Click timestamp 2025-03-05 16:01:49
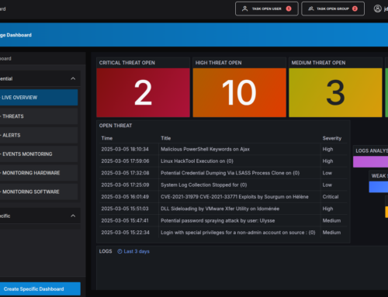The image size is (388, 297). tap(125, 197)
